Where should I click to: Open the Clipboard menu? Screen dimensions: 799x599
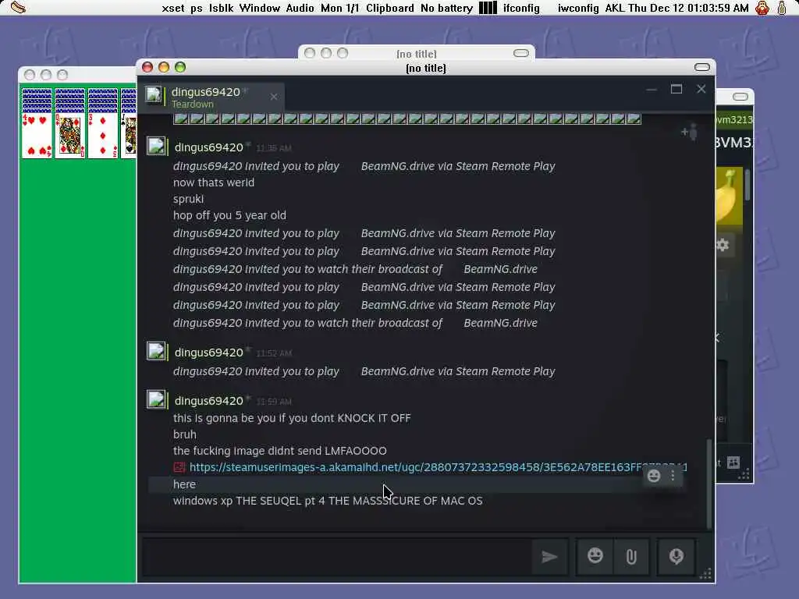[390, 8]
